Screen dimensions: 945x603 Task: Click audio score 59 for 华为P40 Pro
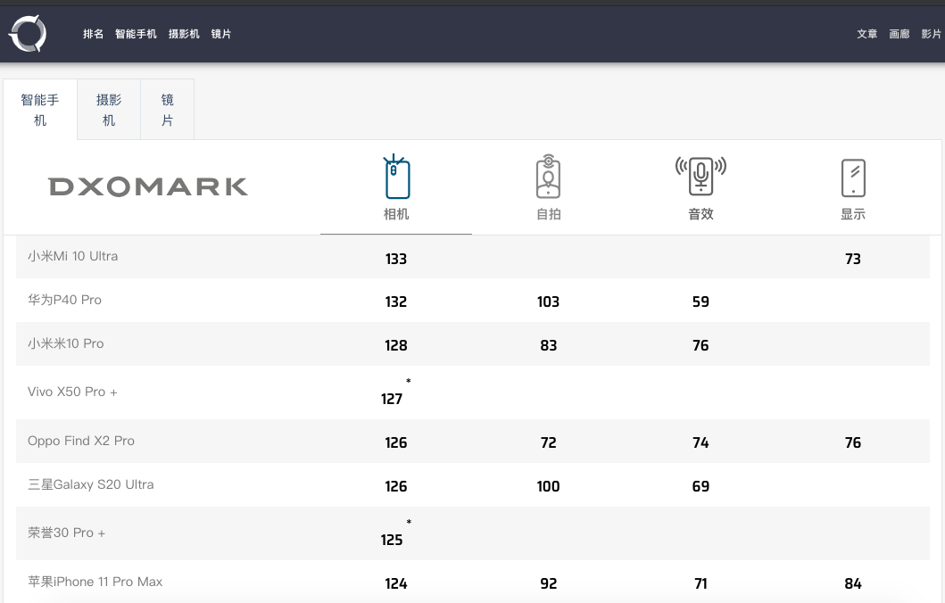click(700, 301)
